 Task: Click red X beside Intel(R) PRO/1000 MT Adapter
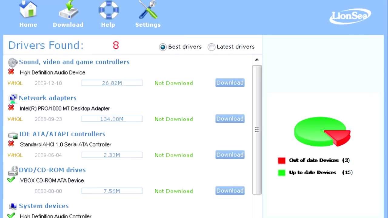[x=11, y=108]
